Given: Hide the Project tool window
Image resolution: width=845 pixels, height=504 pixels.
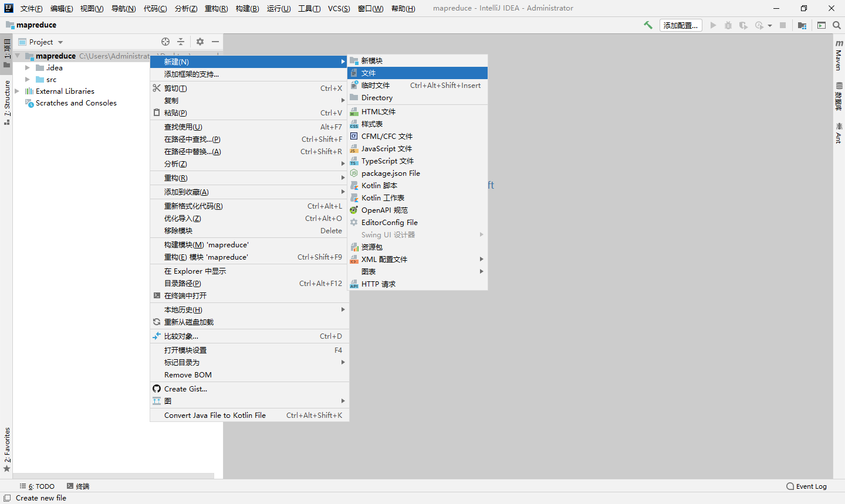Looking at the screenshot, I should tap(215, 42).
